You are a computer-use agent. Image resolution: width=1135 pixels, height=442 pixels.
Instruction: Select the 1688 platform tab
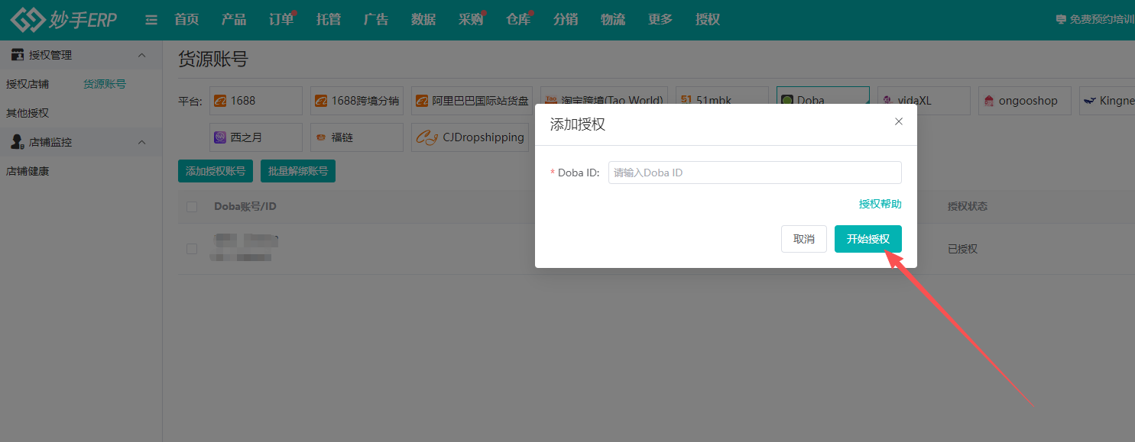(x=256, y=101)
